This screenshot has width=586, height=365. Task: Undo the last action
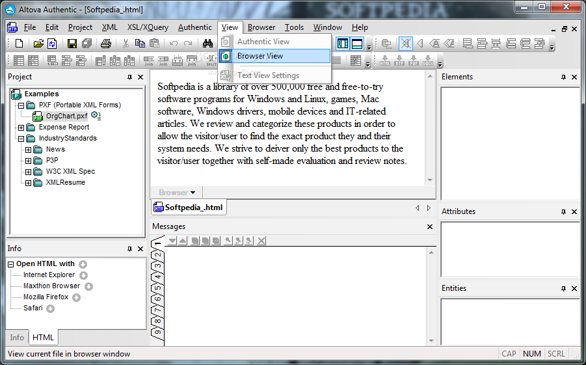[x=174, y=44]
